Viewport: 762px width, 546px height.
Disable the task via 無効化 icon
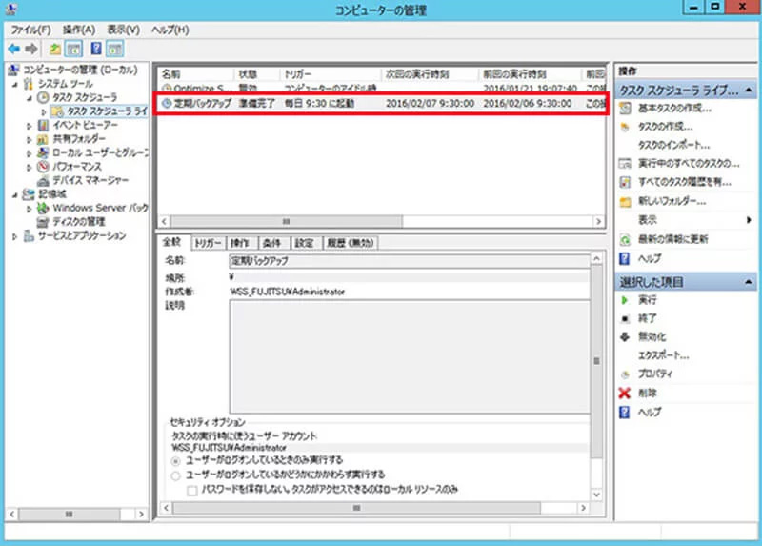pyautogui.click(x=624, y=336)
